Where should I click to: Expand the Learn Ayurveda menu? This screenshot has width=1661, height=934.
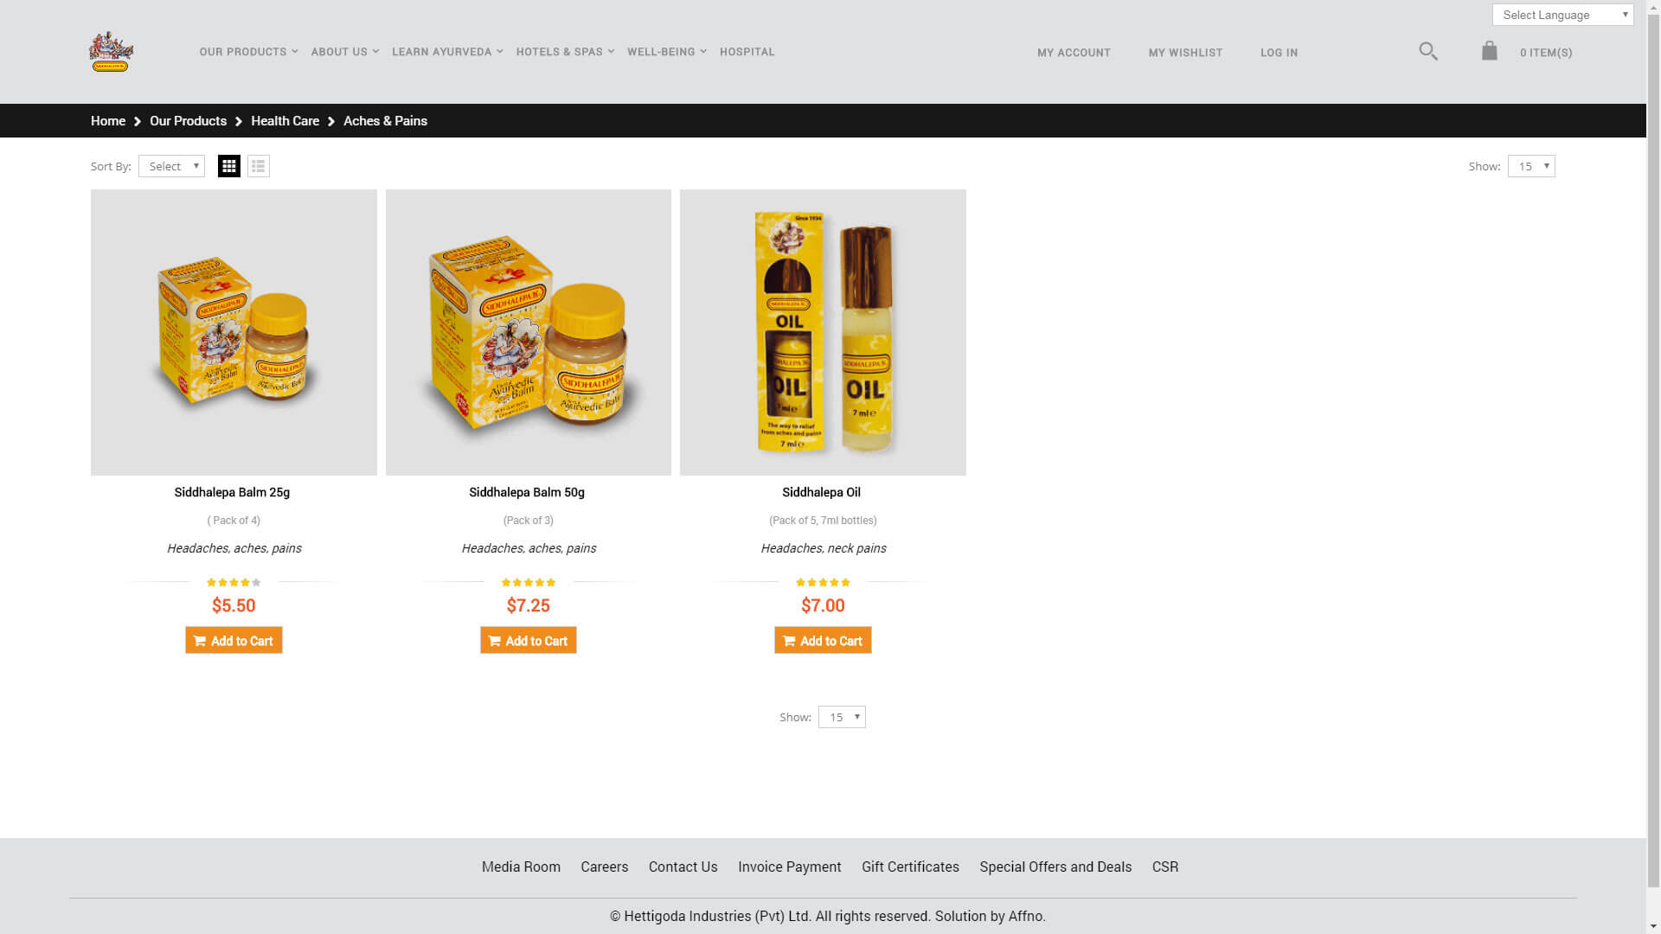coord(447,52)
